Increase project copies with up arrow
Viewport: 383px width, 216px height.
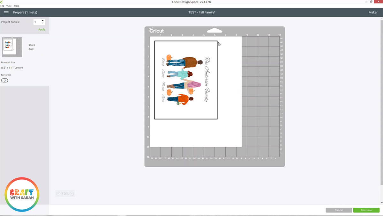coord(43,21)
